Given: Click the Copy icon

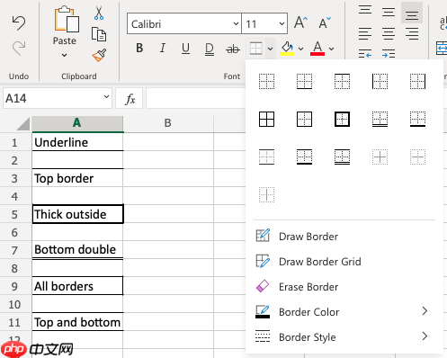Looking at the screenshot, I should (x=99, y=34).
